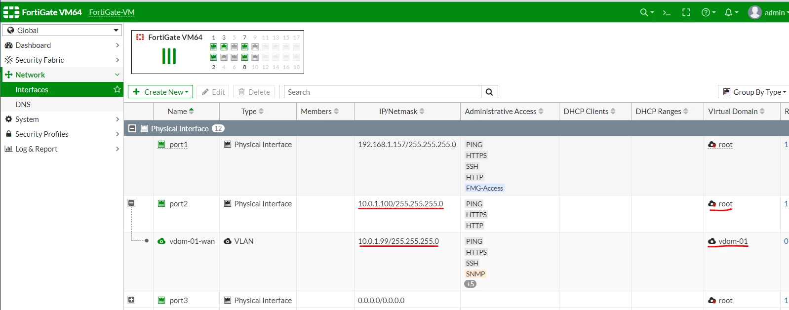
Task: Open the vdom-01 virtual domain link
Action: coord(733,241)
